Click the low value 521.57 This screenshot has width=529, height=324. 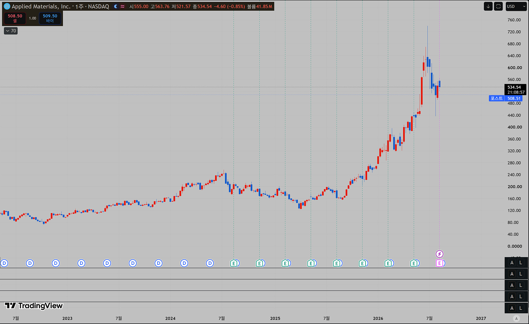pyautogui.click(x=183, y=6)
